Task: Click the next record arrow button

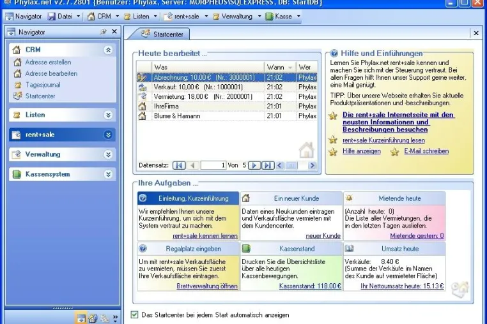Action: [x=254, y=165]
